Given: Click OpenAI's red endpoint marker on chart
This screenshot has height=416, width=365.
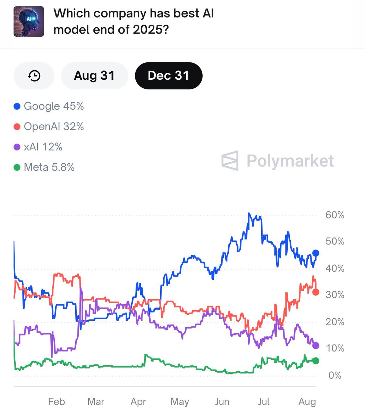Looking at the screenshot, I should click(x=316, y=292).
